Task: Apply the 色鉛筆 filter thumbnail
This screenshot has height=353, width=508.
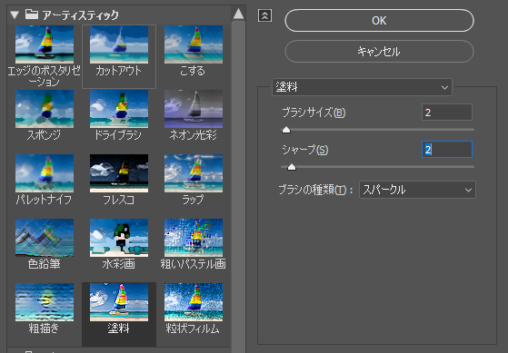Action: [x=45, y=238]
